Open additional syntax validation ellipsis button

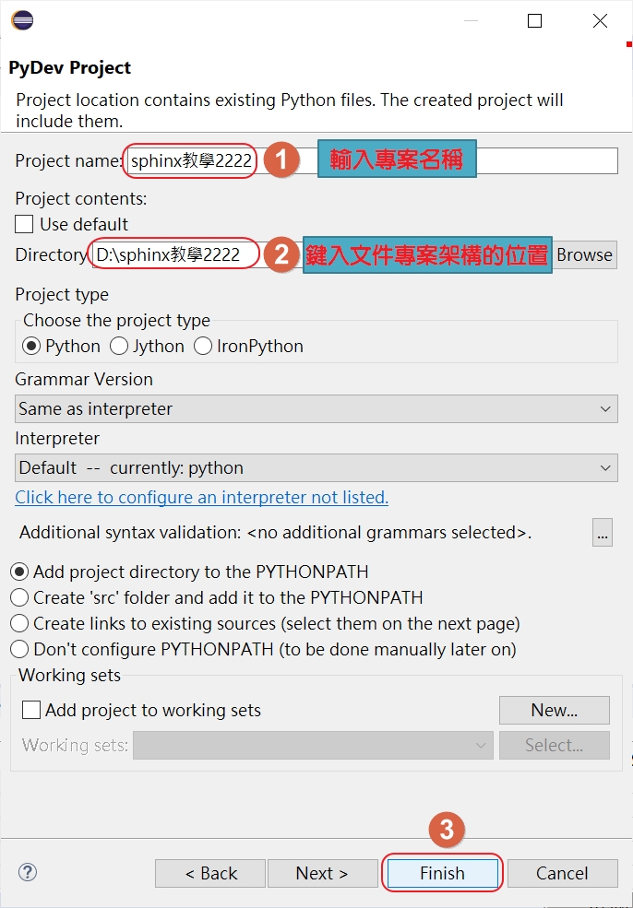click(x=603, y=532)
